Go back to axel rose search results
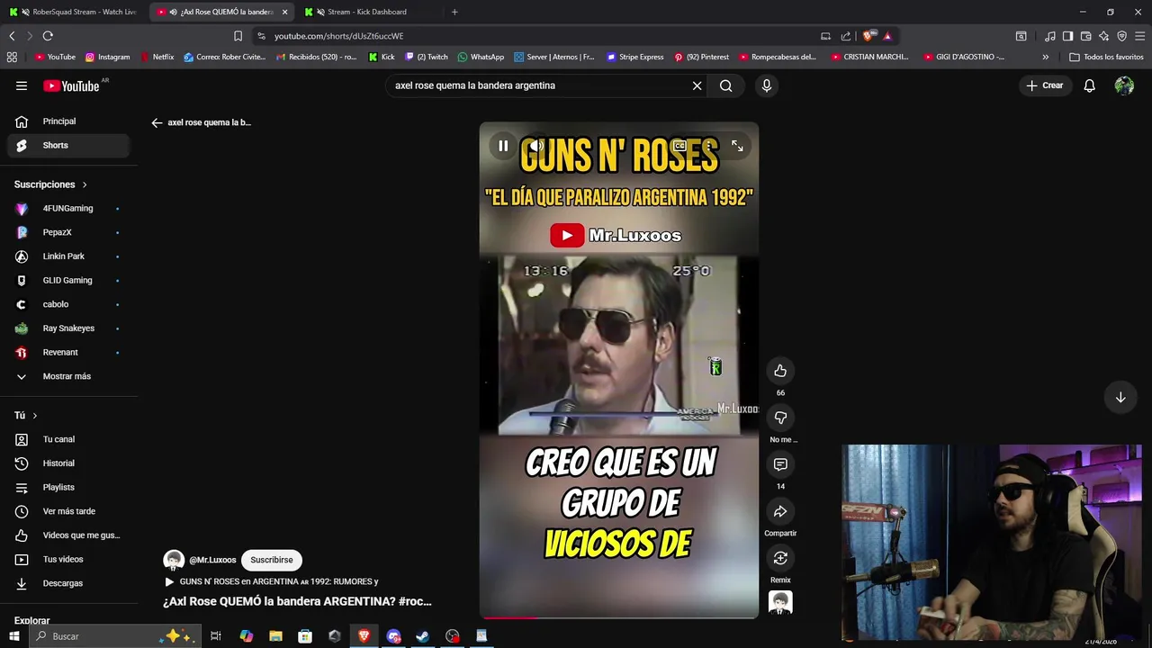The image size is (1152, 648). (x=157, y=122)
